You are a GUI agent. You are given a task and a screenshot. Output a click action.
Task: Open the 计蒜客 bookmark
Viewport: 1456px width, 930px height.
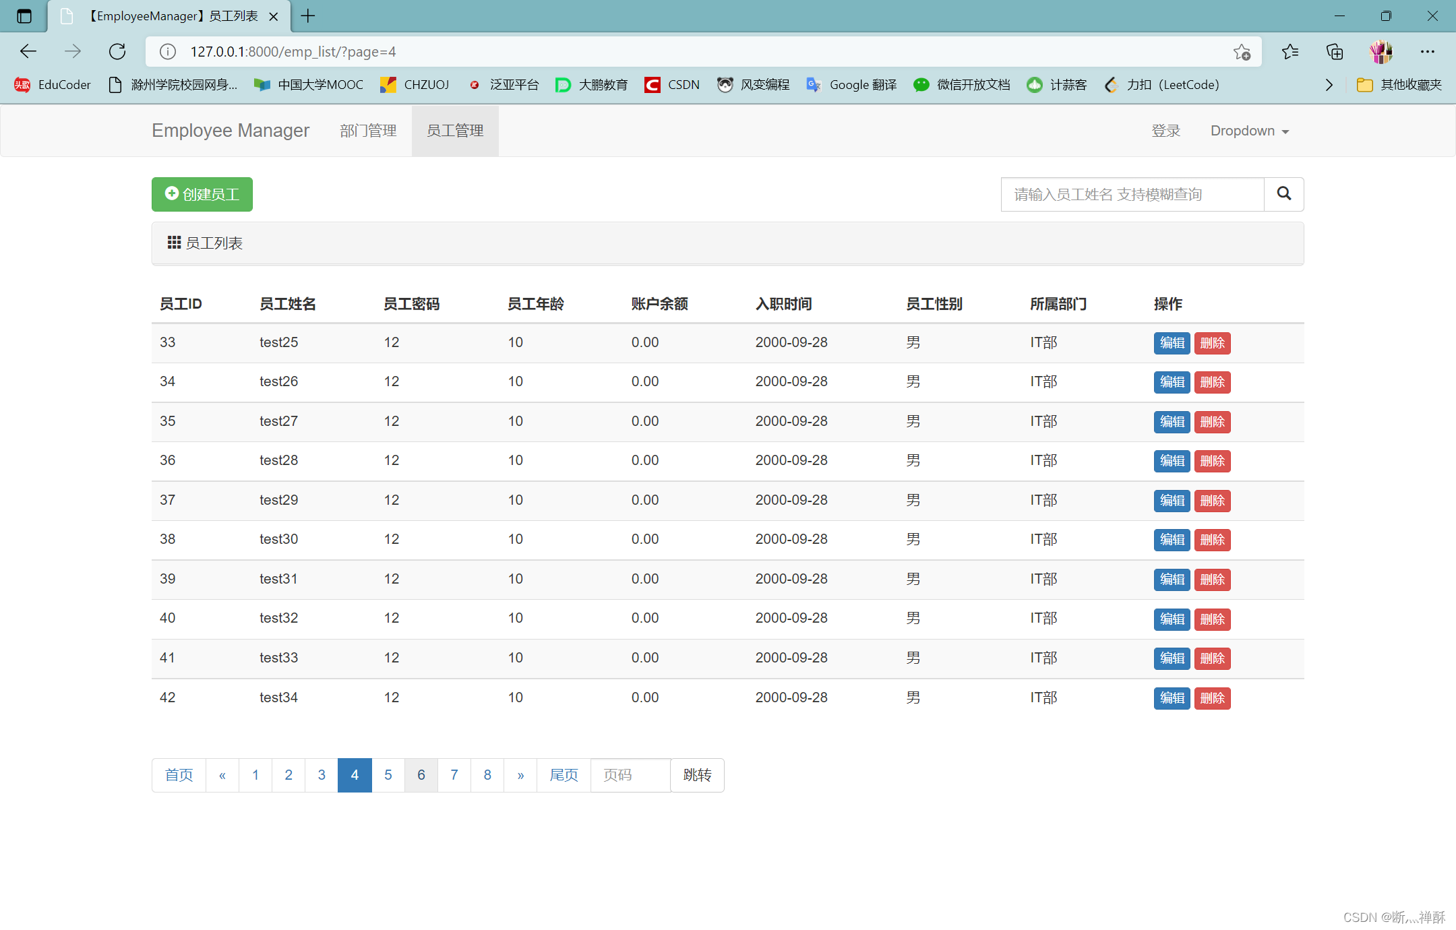tap(1057, 85)
